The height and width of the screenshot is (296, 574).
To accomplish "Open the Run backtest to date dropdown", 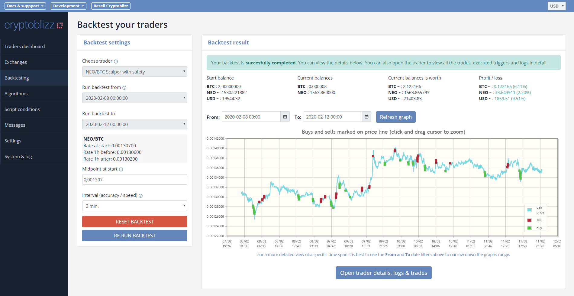I will [x=135, y=124].
